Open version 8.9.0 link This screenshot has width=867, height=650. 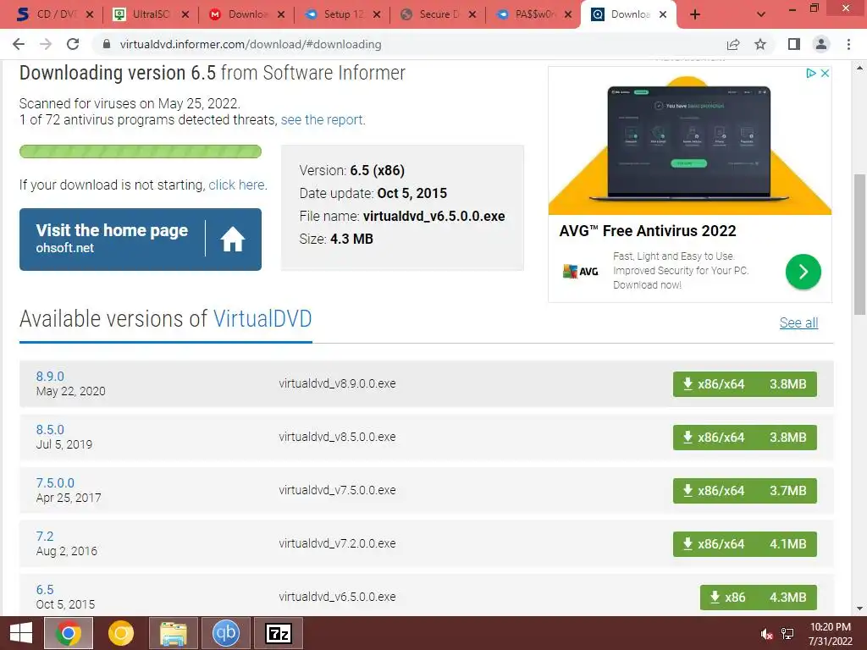[x=50, y=377]
